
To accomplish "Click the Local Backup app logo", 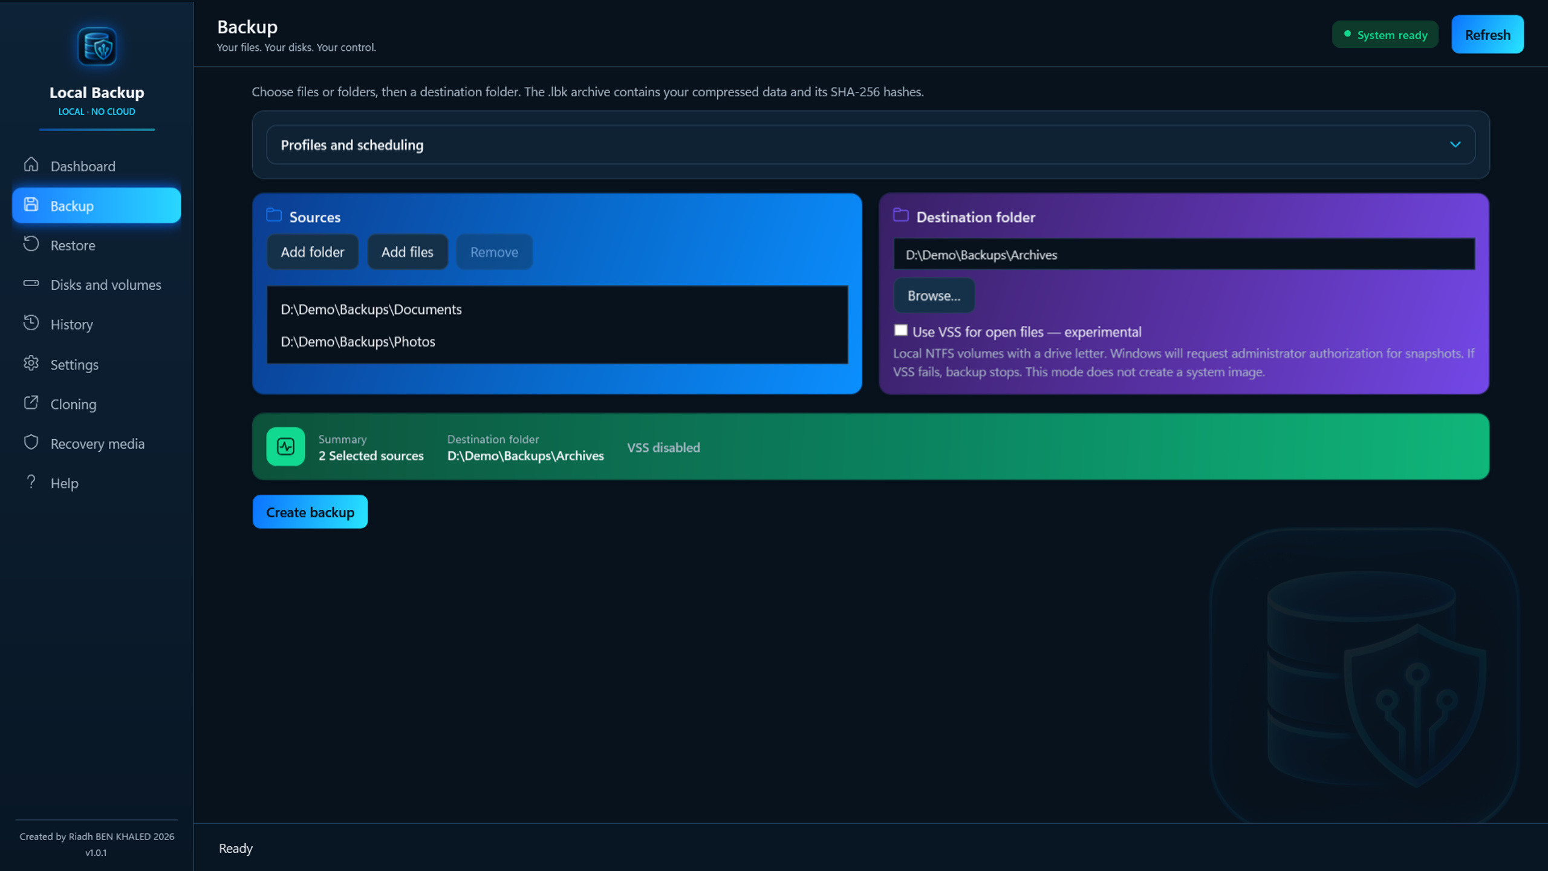I will (97, 46).
